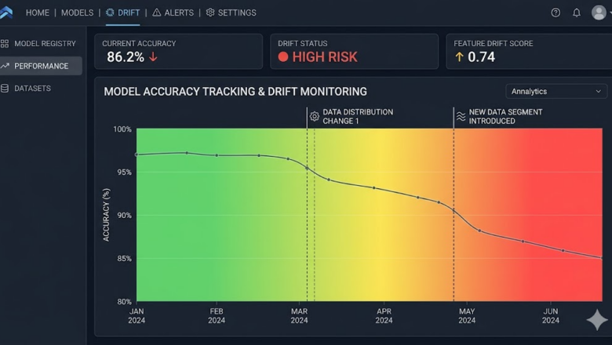This screenshot has height=345, width=612.
Task: Click the FEB 2024 axis label
Action: [x=217, y=316]
